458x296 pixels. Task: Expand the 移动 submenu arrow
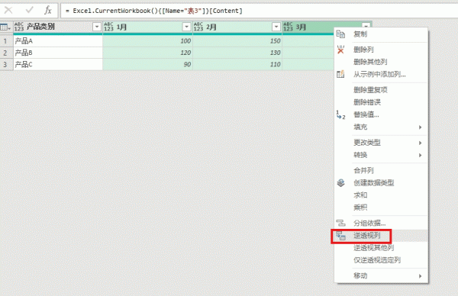pos(420,276)
